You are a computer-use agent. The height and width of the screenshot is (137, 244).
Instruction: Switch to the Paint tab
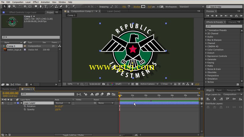219,90
